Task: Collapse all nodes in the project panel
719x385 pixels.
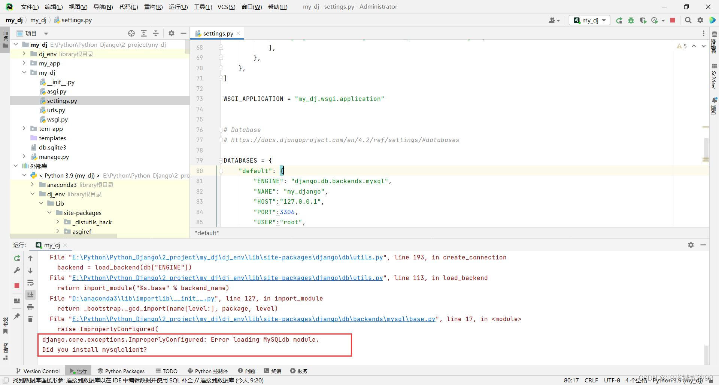Action: point(155,33)
